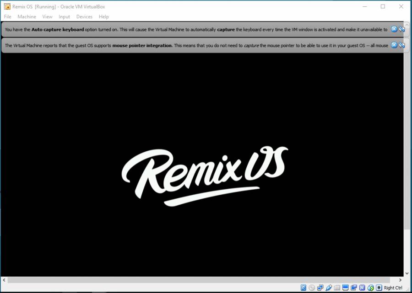Click the virtualization features V icon
Viewport: 412px width, 293px height.
point(362,288)
